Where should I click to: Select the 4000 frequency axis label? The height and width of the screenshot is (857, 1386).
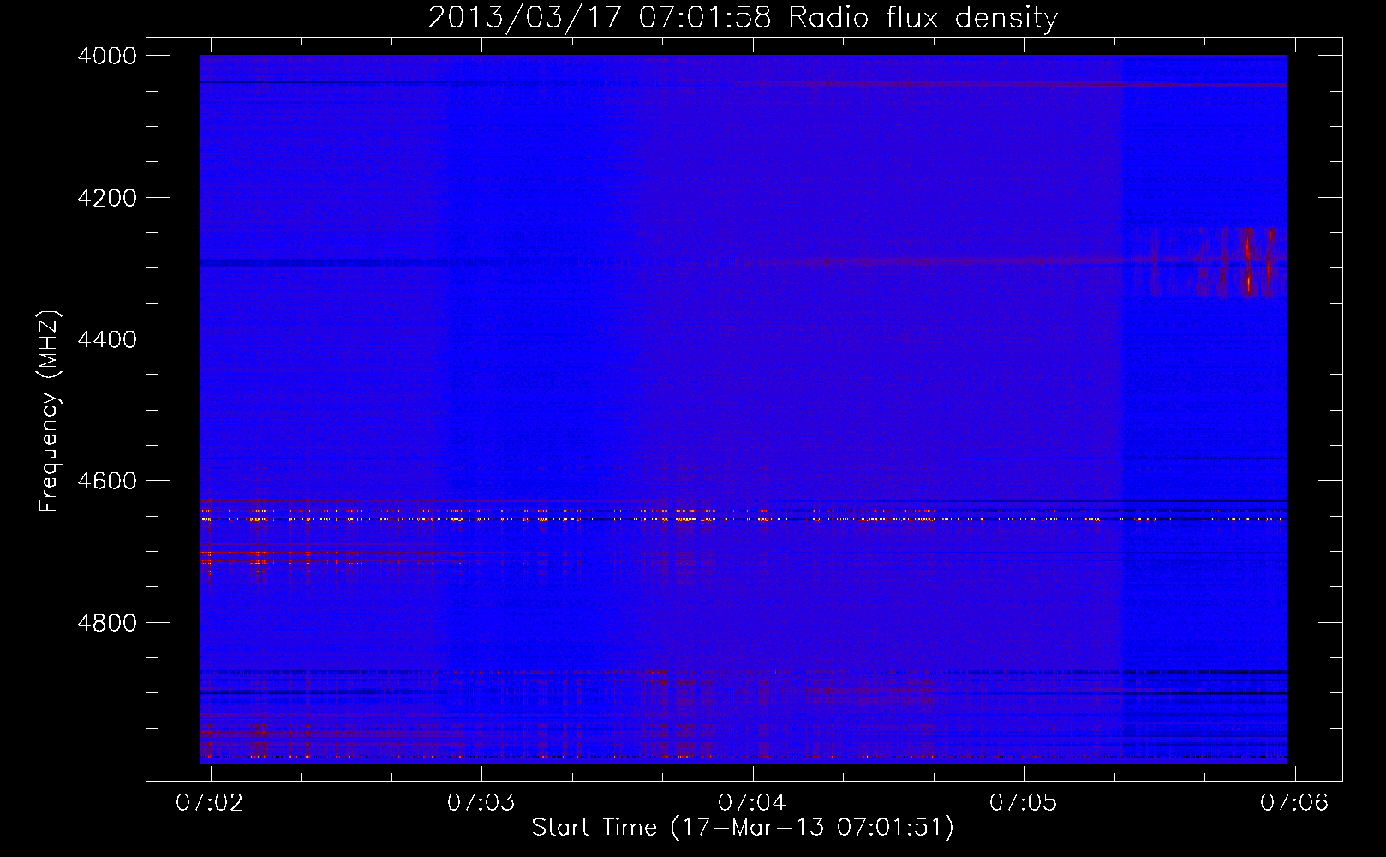[x=107, y=56]
